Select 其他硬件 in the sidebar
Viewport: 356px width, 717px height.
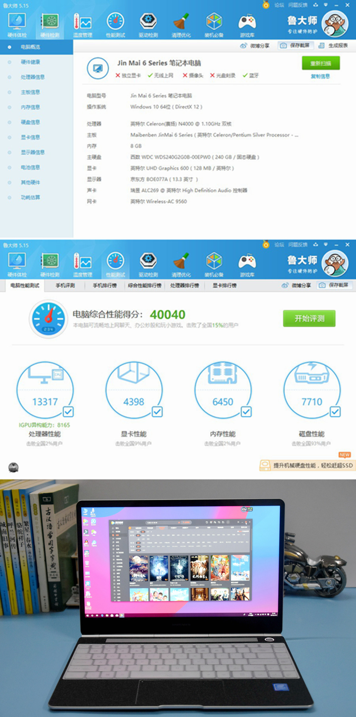pyautogui.click(x=36, y=182)
